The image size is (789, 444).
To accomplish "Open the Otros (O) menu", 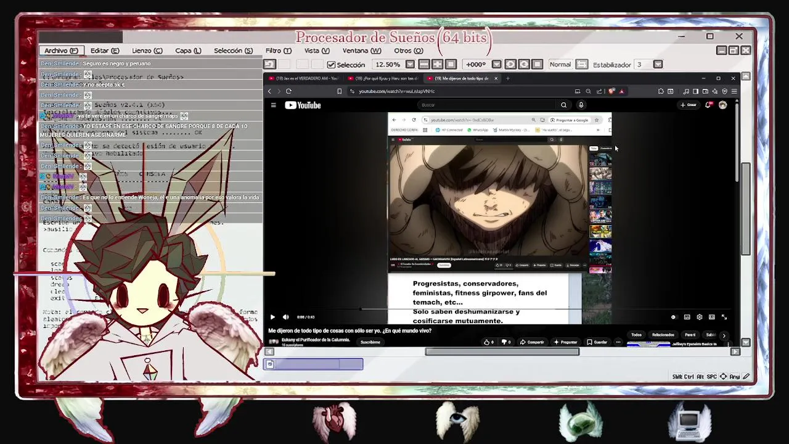I will coord(409,51).
